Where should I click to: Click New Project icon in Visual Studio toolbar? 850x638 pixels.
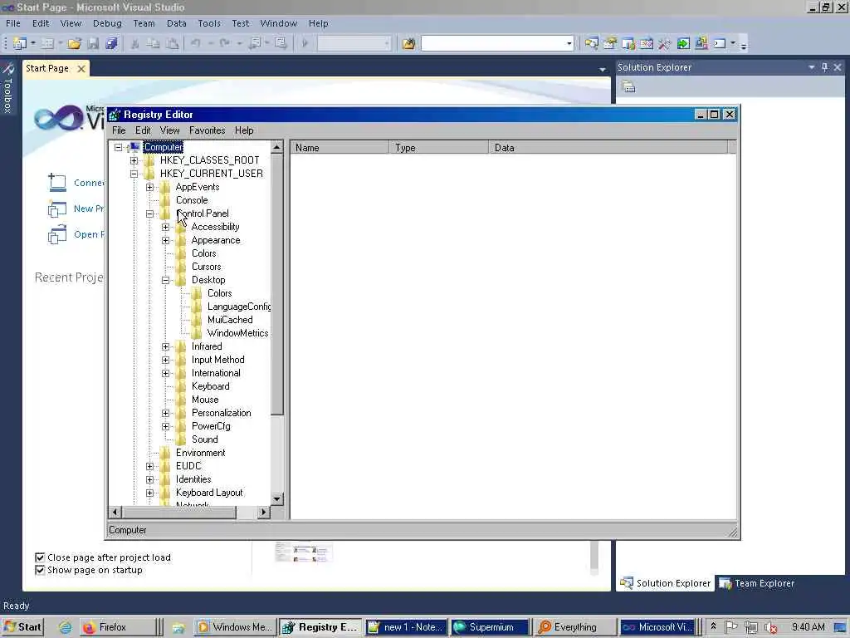coord(20,43)
